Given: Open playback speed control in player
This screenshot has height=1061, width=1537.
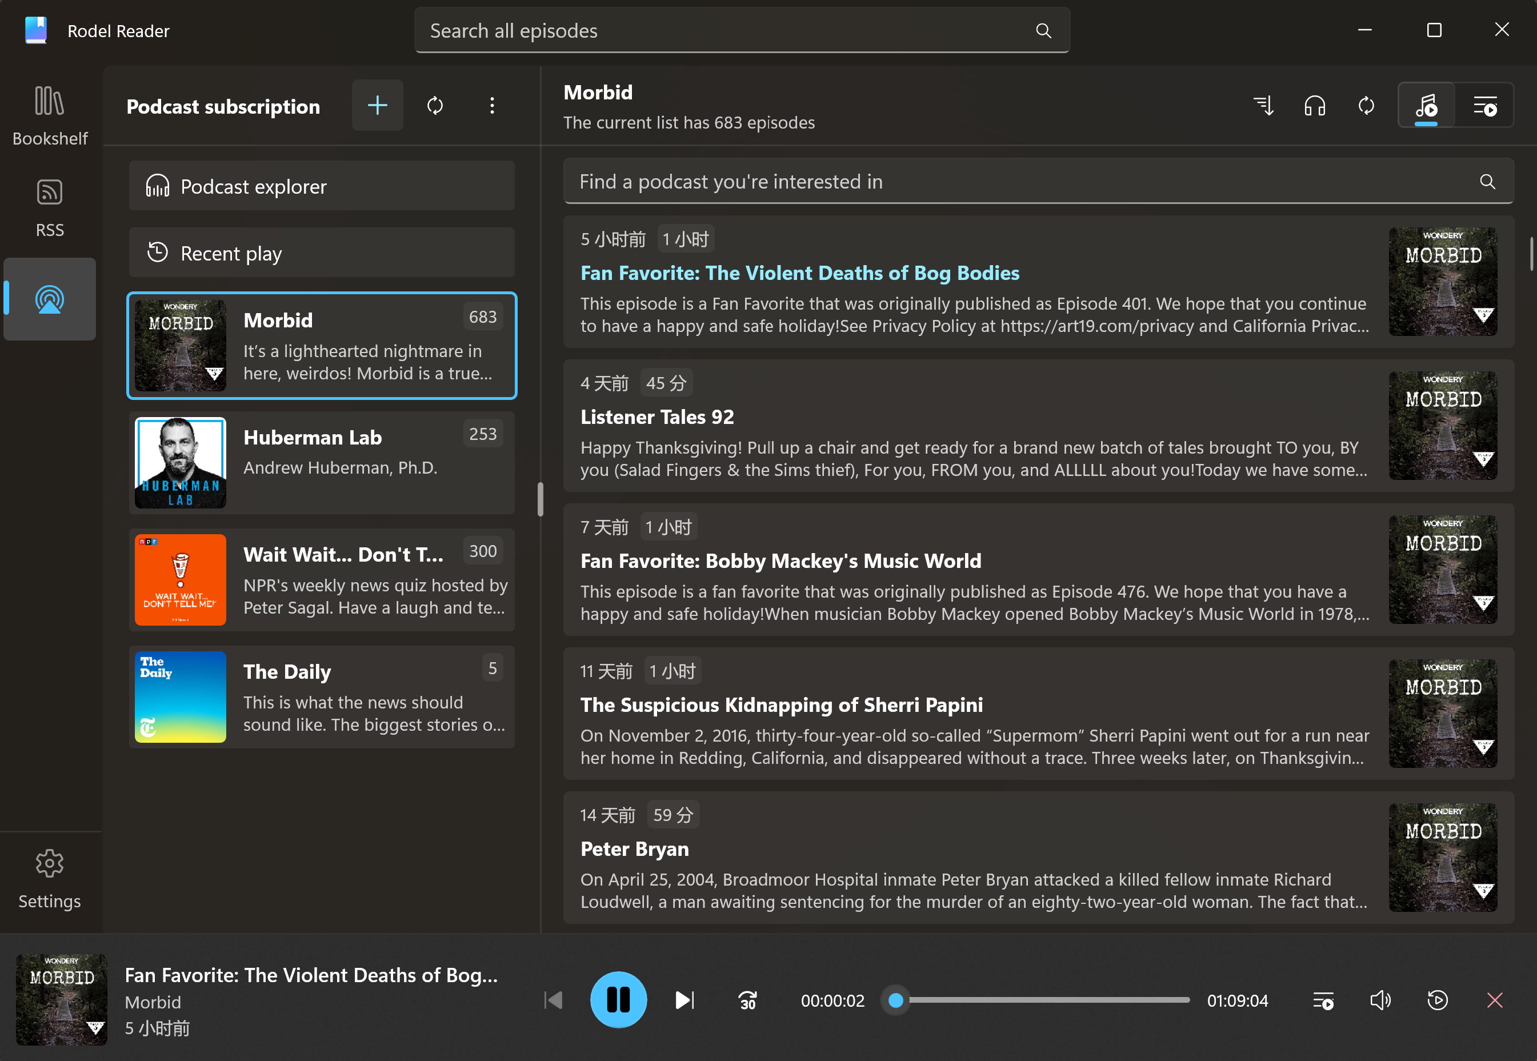Looking at the screenshot, I should point(1437,1000).
